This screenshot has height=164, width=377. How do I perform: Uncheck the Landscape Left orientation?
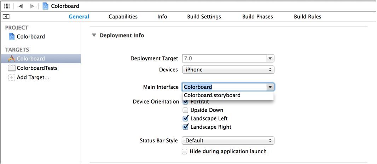click(x=185, y=118)
